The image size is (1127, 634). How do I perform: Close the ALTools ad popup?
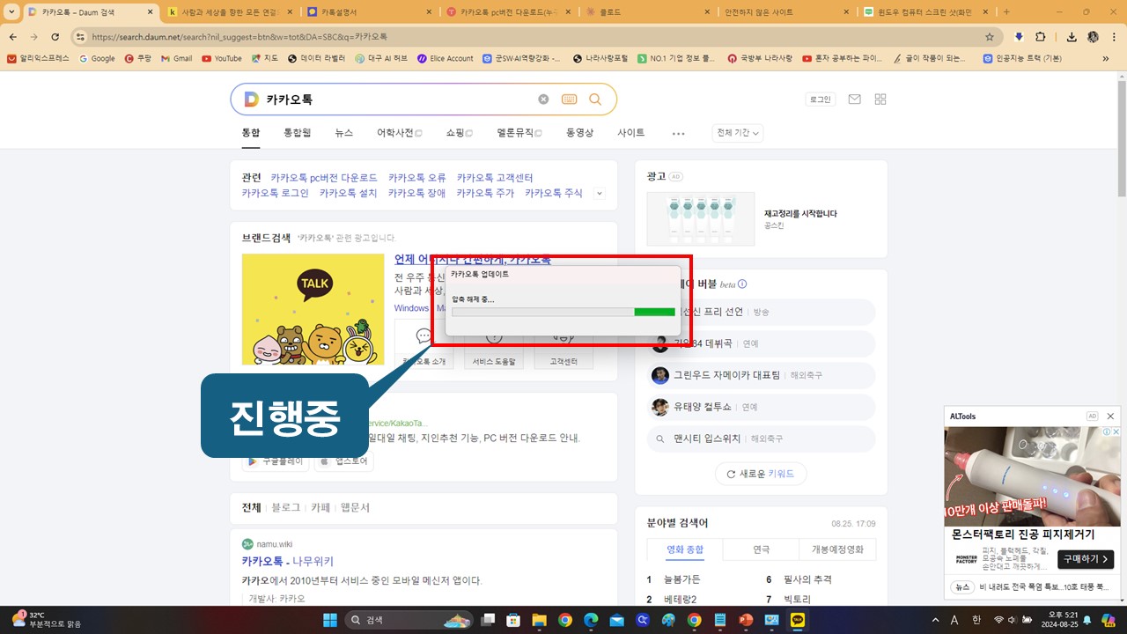1110,416
